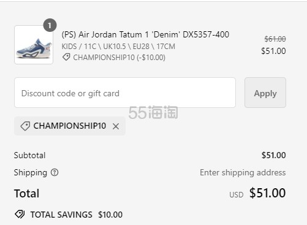Focus the Discount code or gift card field
This screenshot has width=307, height=225.
click(x=125, y=93)
